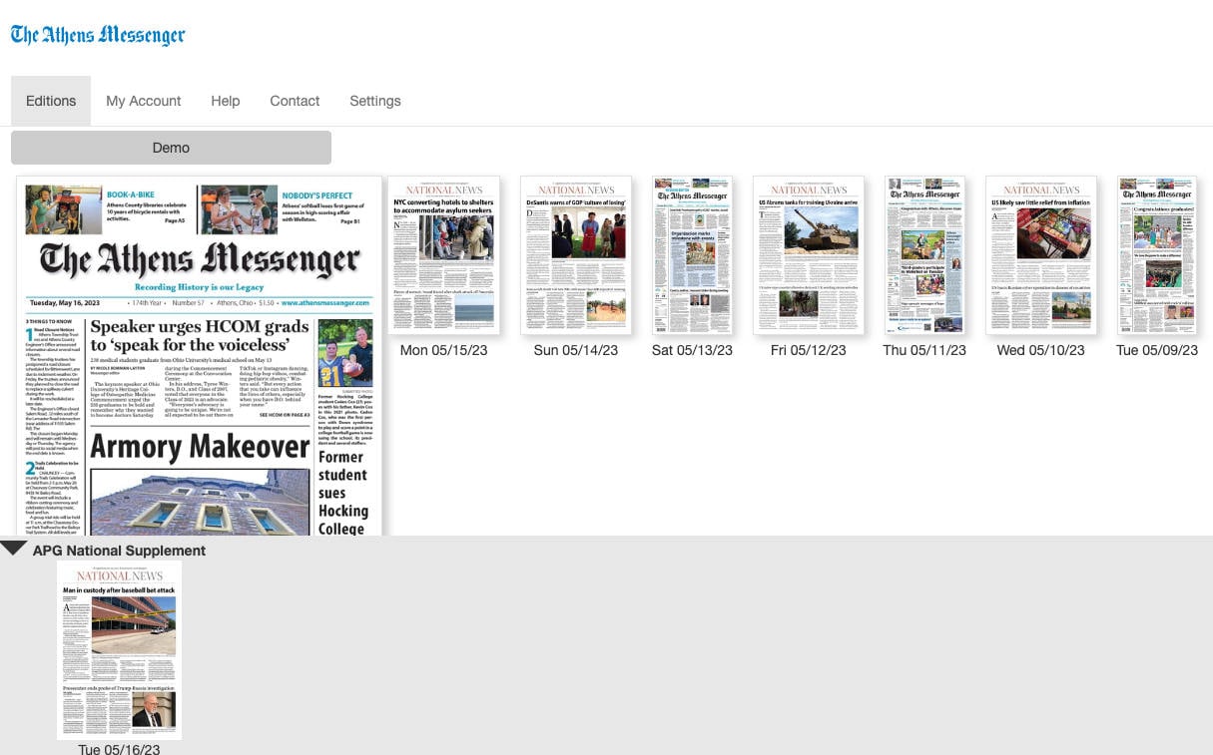Open the Fri 05/12/23 edition thumbnail
Viewport: 1213px width, 755px height.
pos(808,255)
